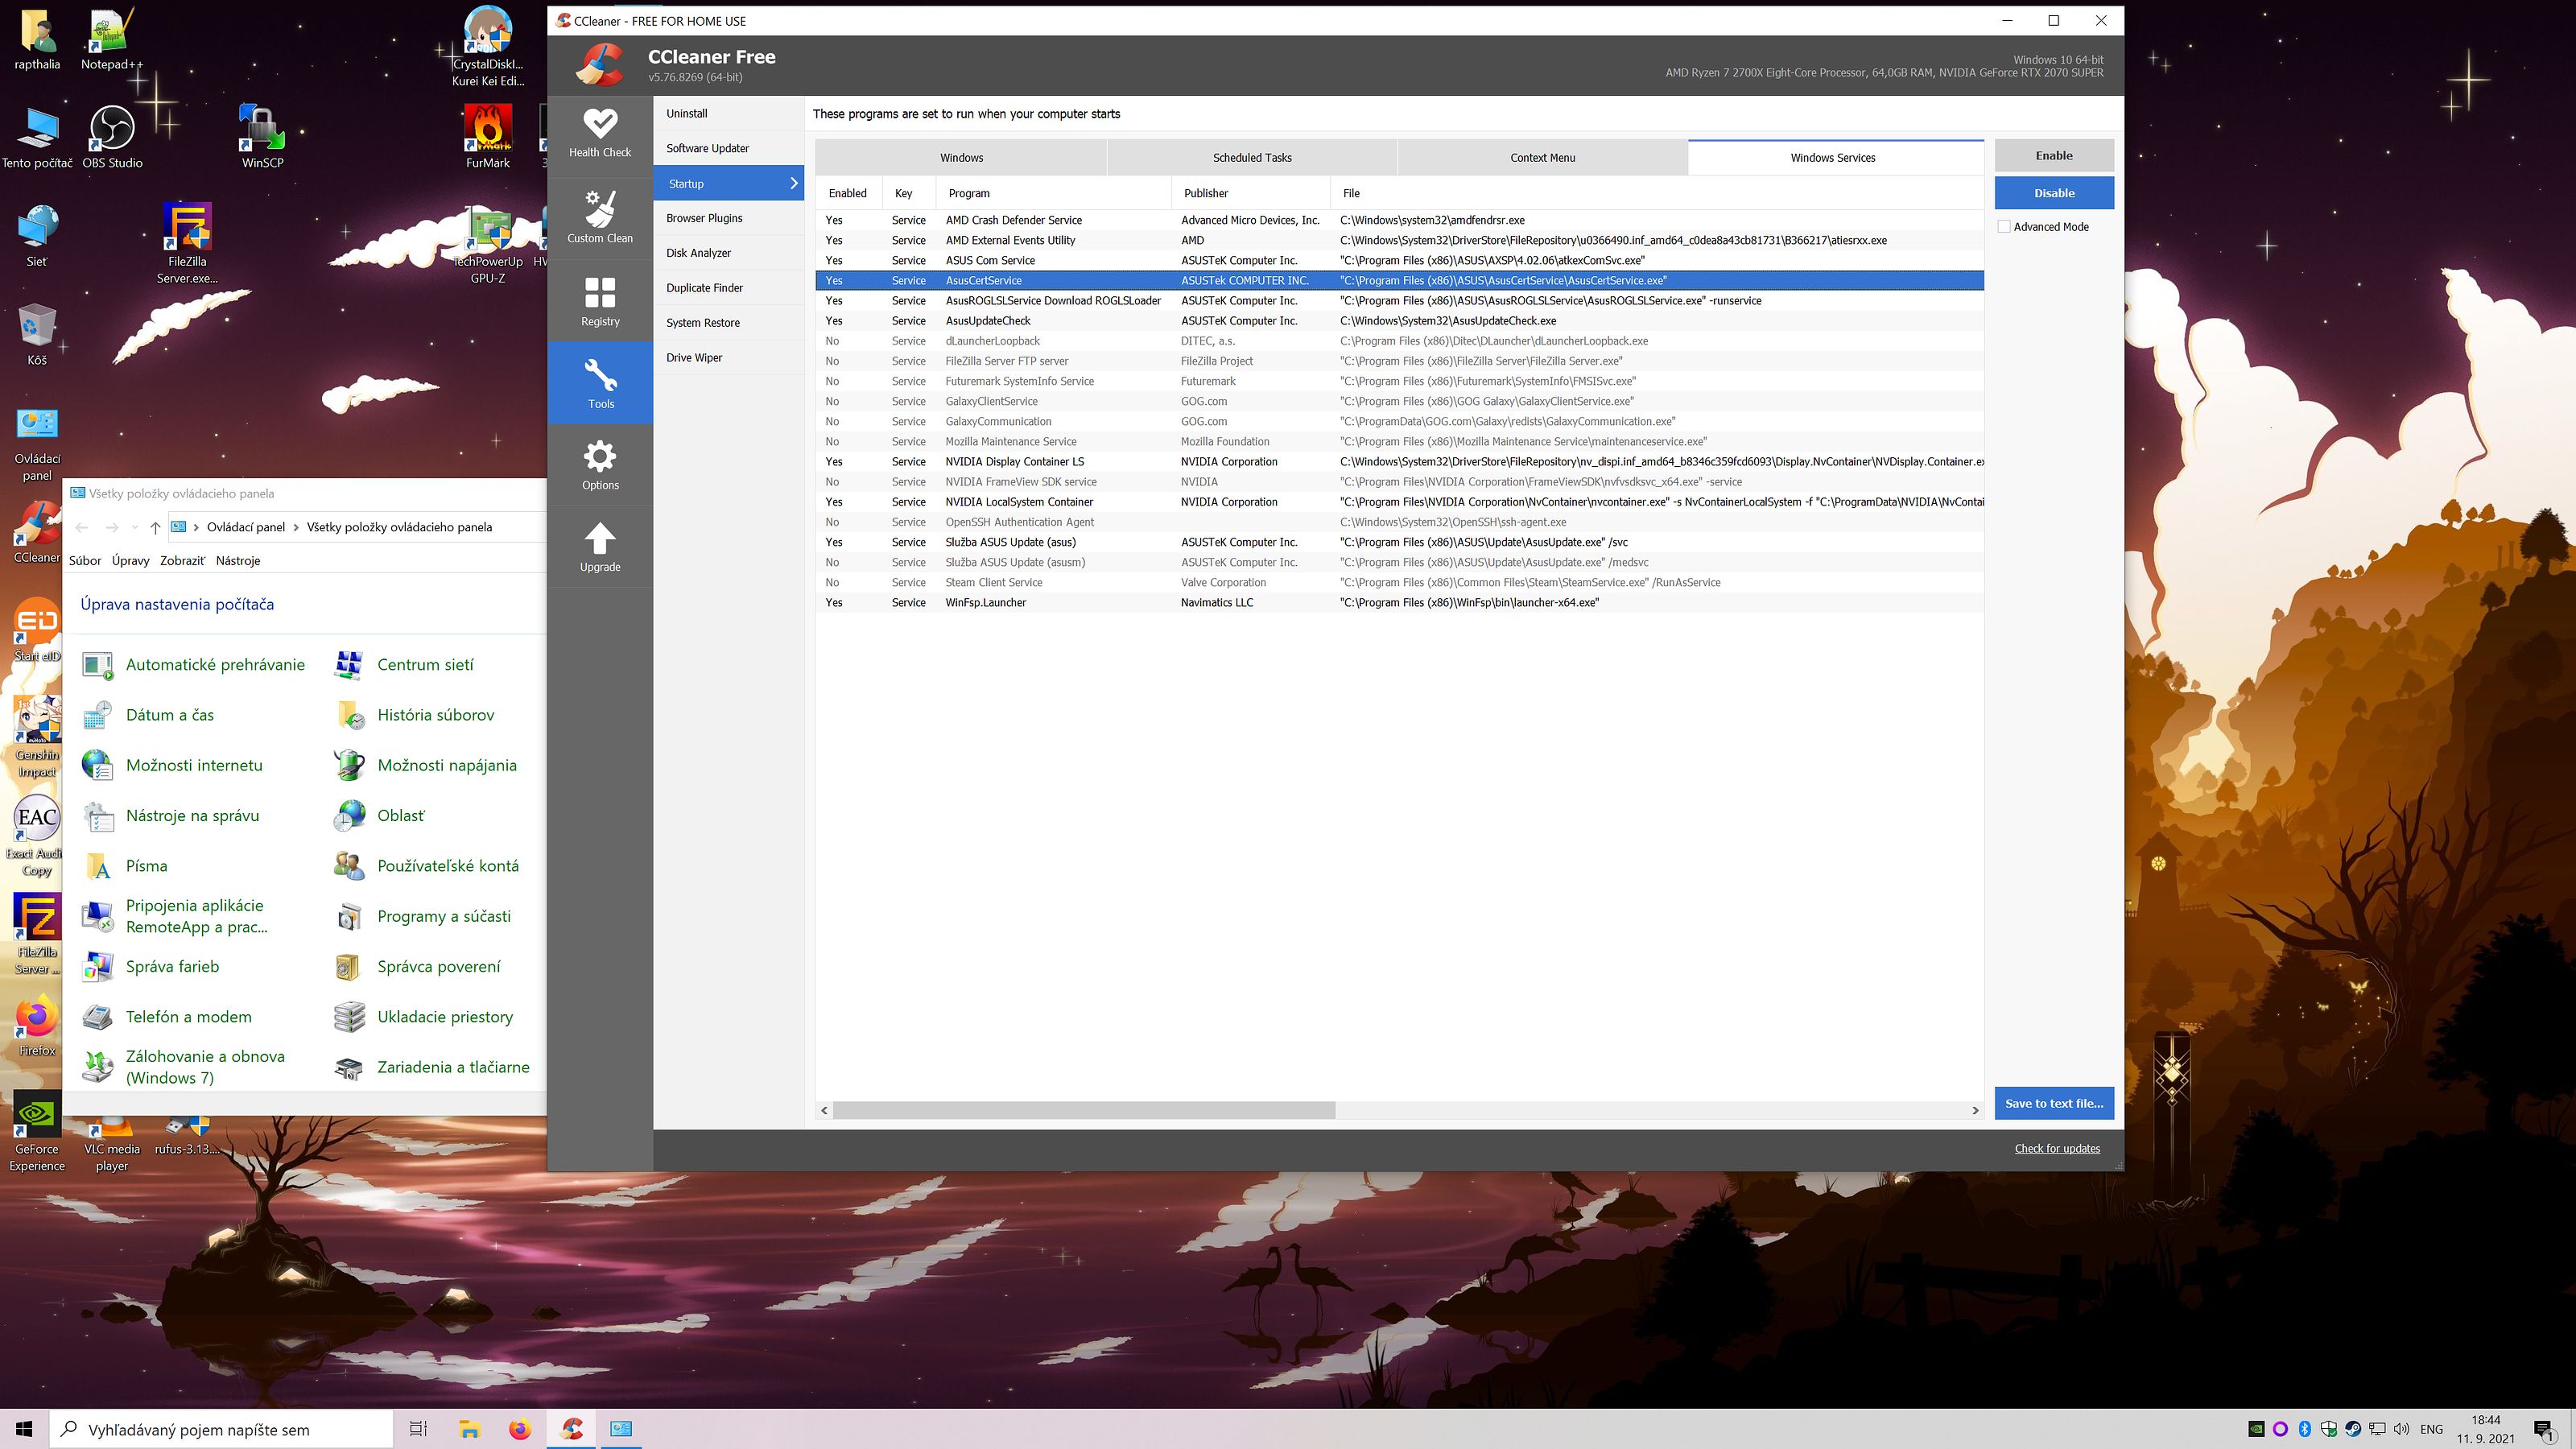The height and width of the screenshot is (1449, 2576).
Task: Sort by the Publisher column header
Action: (1250, 193)
